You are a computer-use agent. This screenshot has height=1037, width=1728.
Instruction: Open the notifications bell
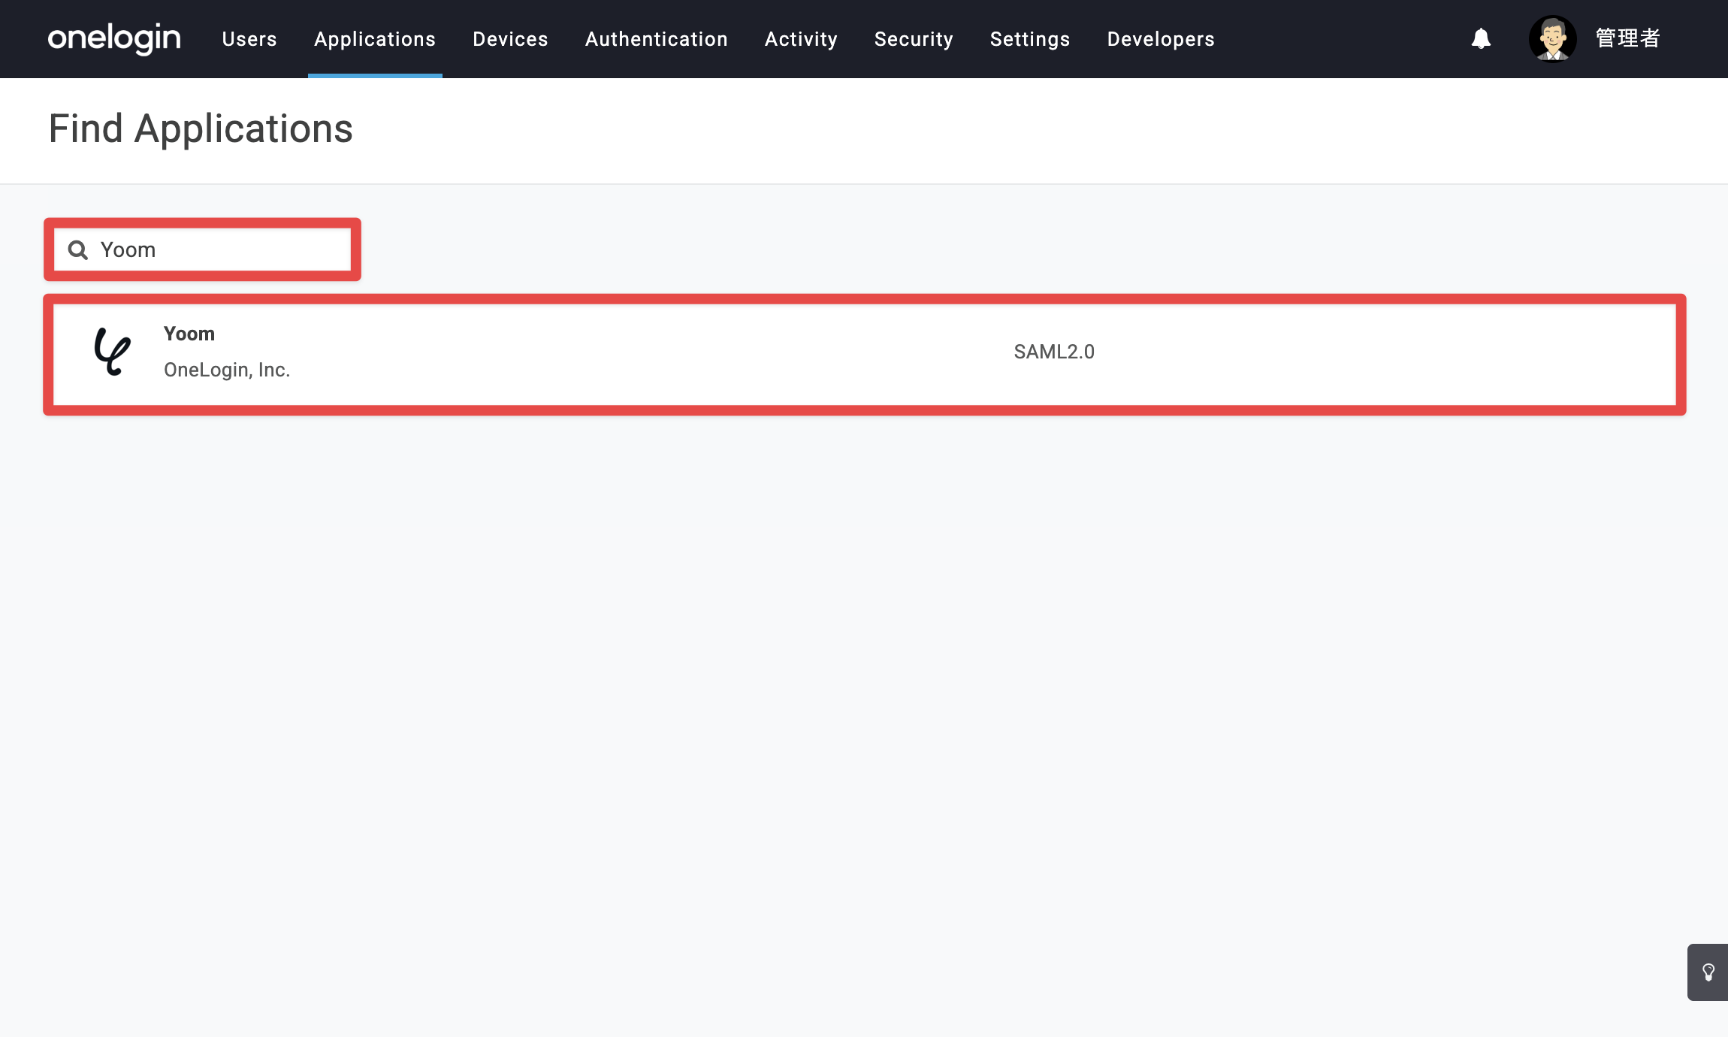[1481, 38]
